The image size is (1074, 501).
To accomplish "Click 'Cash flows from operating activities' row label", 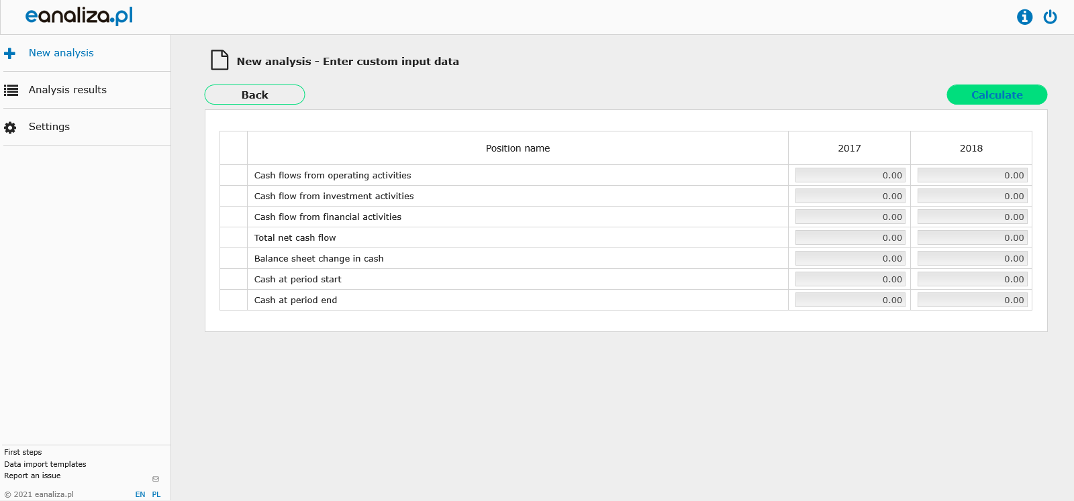I will click(332, 175).
